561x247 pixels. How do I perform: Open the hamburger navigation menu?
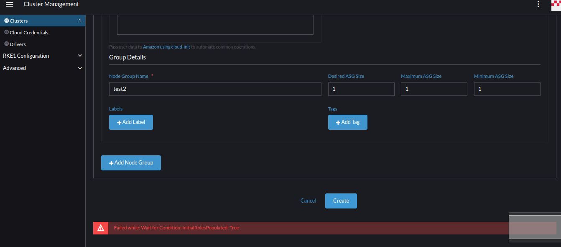coord(9,4)
